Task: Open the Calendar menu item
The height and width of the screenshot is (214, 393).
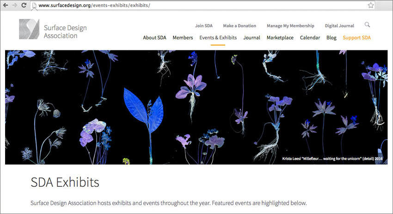Action: tap(310, 37)
